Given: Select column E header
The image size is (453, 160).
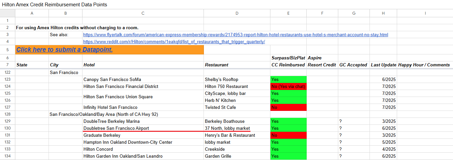Looking at the screenshot, I should point(288,13).
